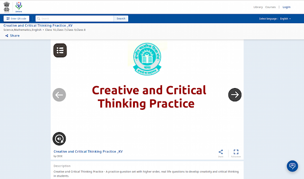This screenshot has height=179, width=304.
Task: Enter fullscreen mode
Action: (236, 153)
